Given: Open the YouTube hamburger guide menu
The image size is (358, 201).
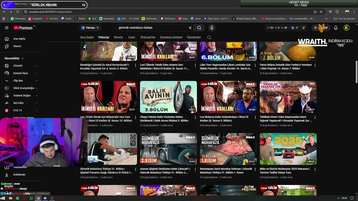Looking at the screenshot, I should 7,28.
